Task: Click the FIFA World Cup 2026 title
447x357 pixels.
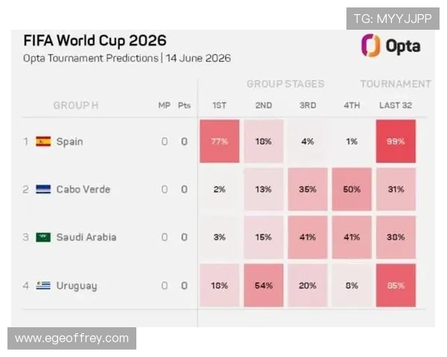Action: (x=95, y=40)
